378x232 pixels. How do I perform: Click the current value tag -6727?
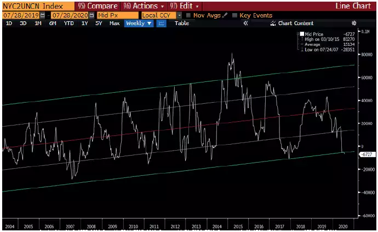(x=365, y=154)
